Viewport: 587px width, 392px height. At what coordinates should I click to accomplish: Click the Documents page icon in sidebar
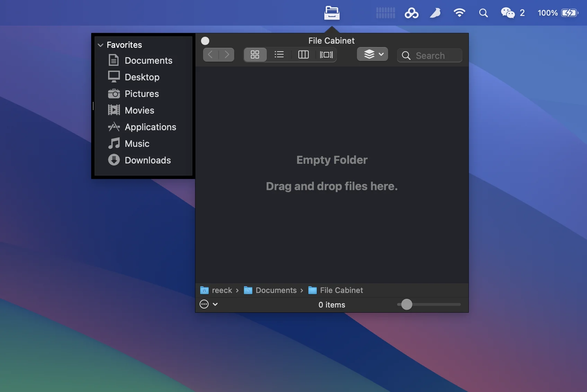[x=114, y=60]
